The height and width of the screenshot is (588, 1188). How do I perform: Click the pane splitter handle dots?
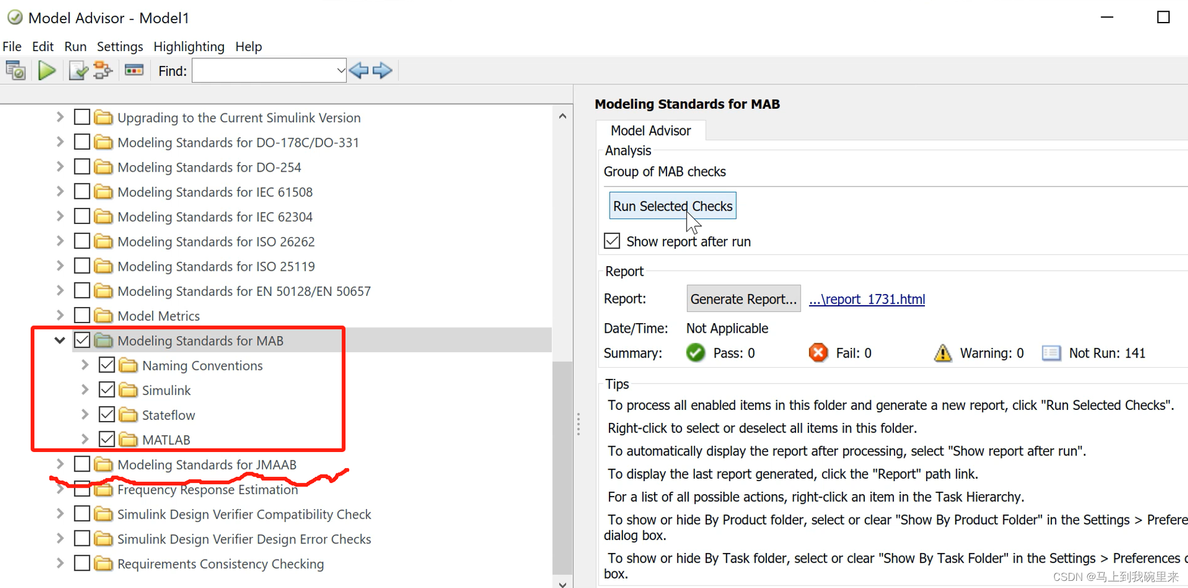[578, 424]
